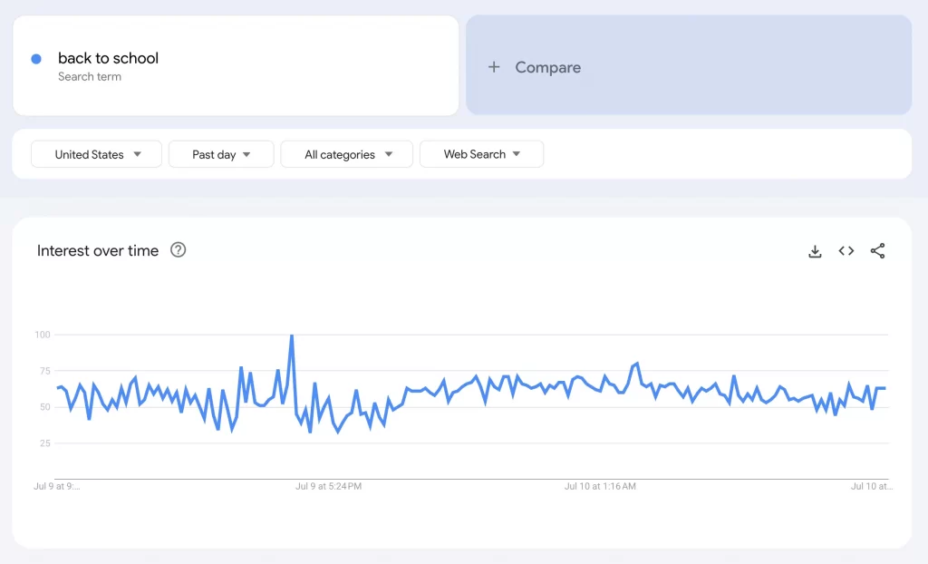928x564 pixels.
Task: Share the interest over time chart
Action: pos(877,250)
